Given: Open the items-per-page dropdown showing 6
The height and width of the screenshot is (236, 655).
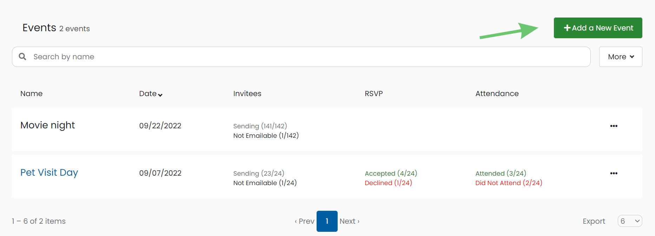Looking at the screenshot, I should (x=630, y=221).
